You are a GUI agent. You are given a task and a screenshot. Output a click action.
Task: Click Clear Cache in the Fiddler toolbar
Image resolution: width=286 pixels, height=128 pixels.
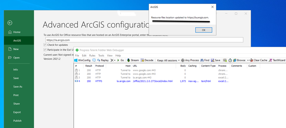pos(258,60)
